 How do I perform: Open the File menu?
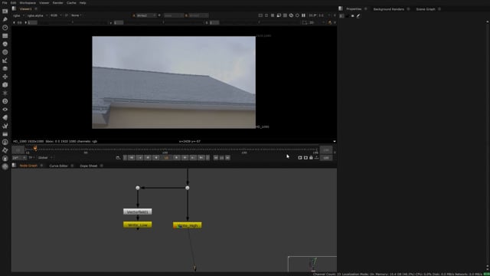(5, 3)
